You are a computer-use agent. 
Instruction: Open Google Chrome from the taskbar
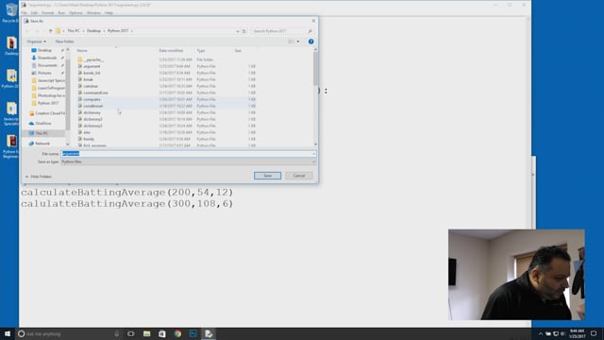click(177, 333)
